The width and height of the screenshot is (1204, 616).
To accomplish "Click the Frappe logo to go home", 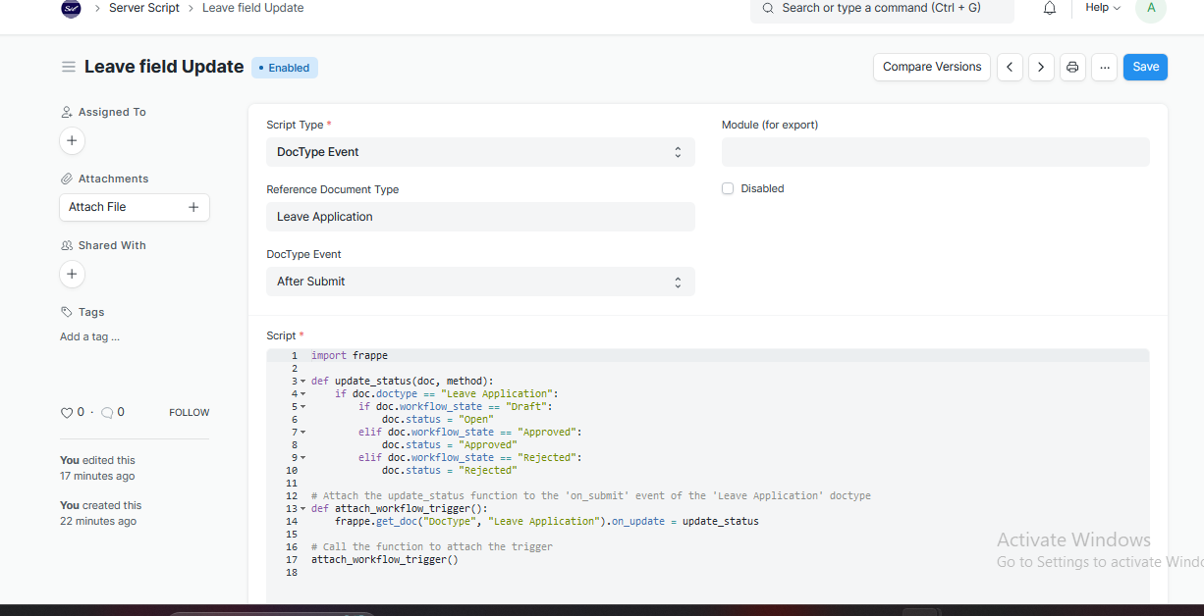I will 70,9.
